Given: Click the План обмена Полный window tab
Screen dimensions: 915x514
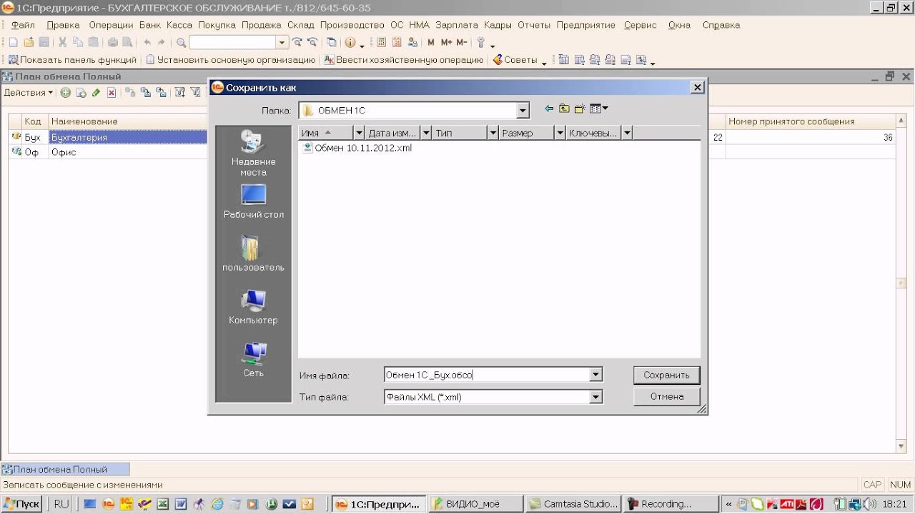Looking at the screenshot, I should click(65, 469).
